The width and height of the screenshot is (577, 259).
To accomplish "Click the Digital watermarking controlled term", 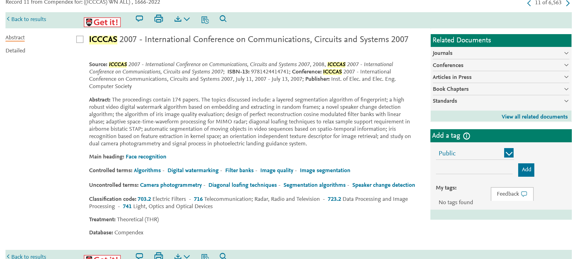I will pos(193,170).
